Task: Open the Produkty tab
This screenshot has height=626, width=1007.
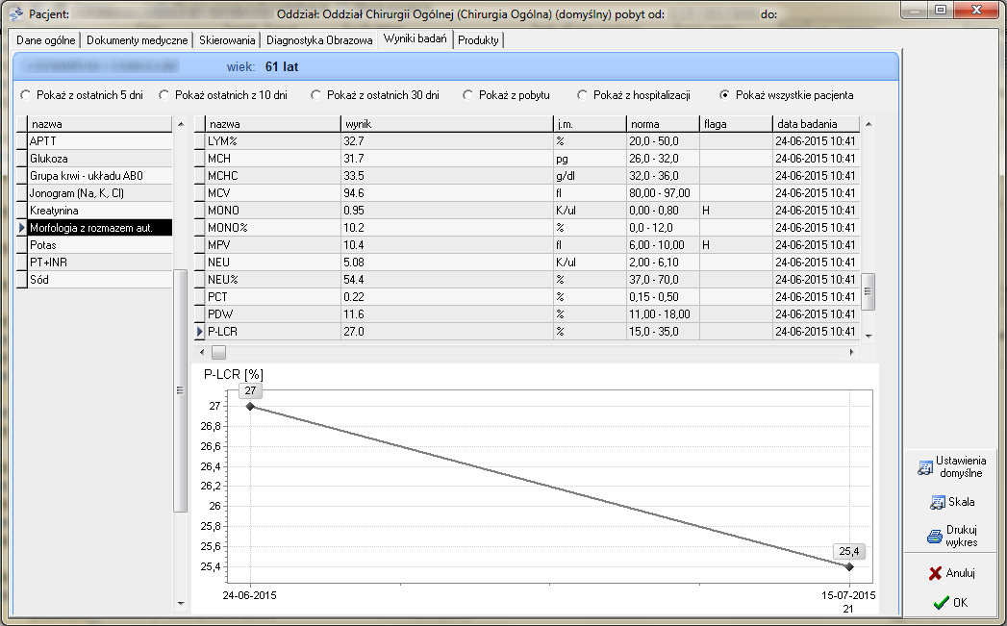Action: click(x=478, y=39)
